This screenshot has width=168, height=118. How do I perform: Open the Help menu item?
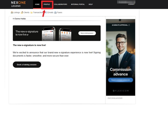point(91,4)
